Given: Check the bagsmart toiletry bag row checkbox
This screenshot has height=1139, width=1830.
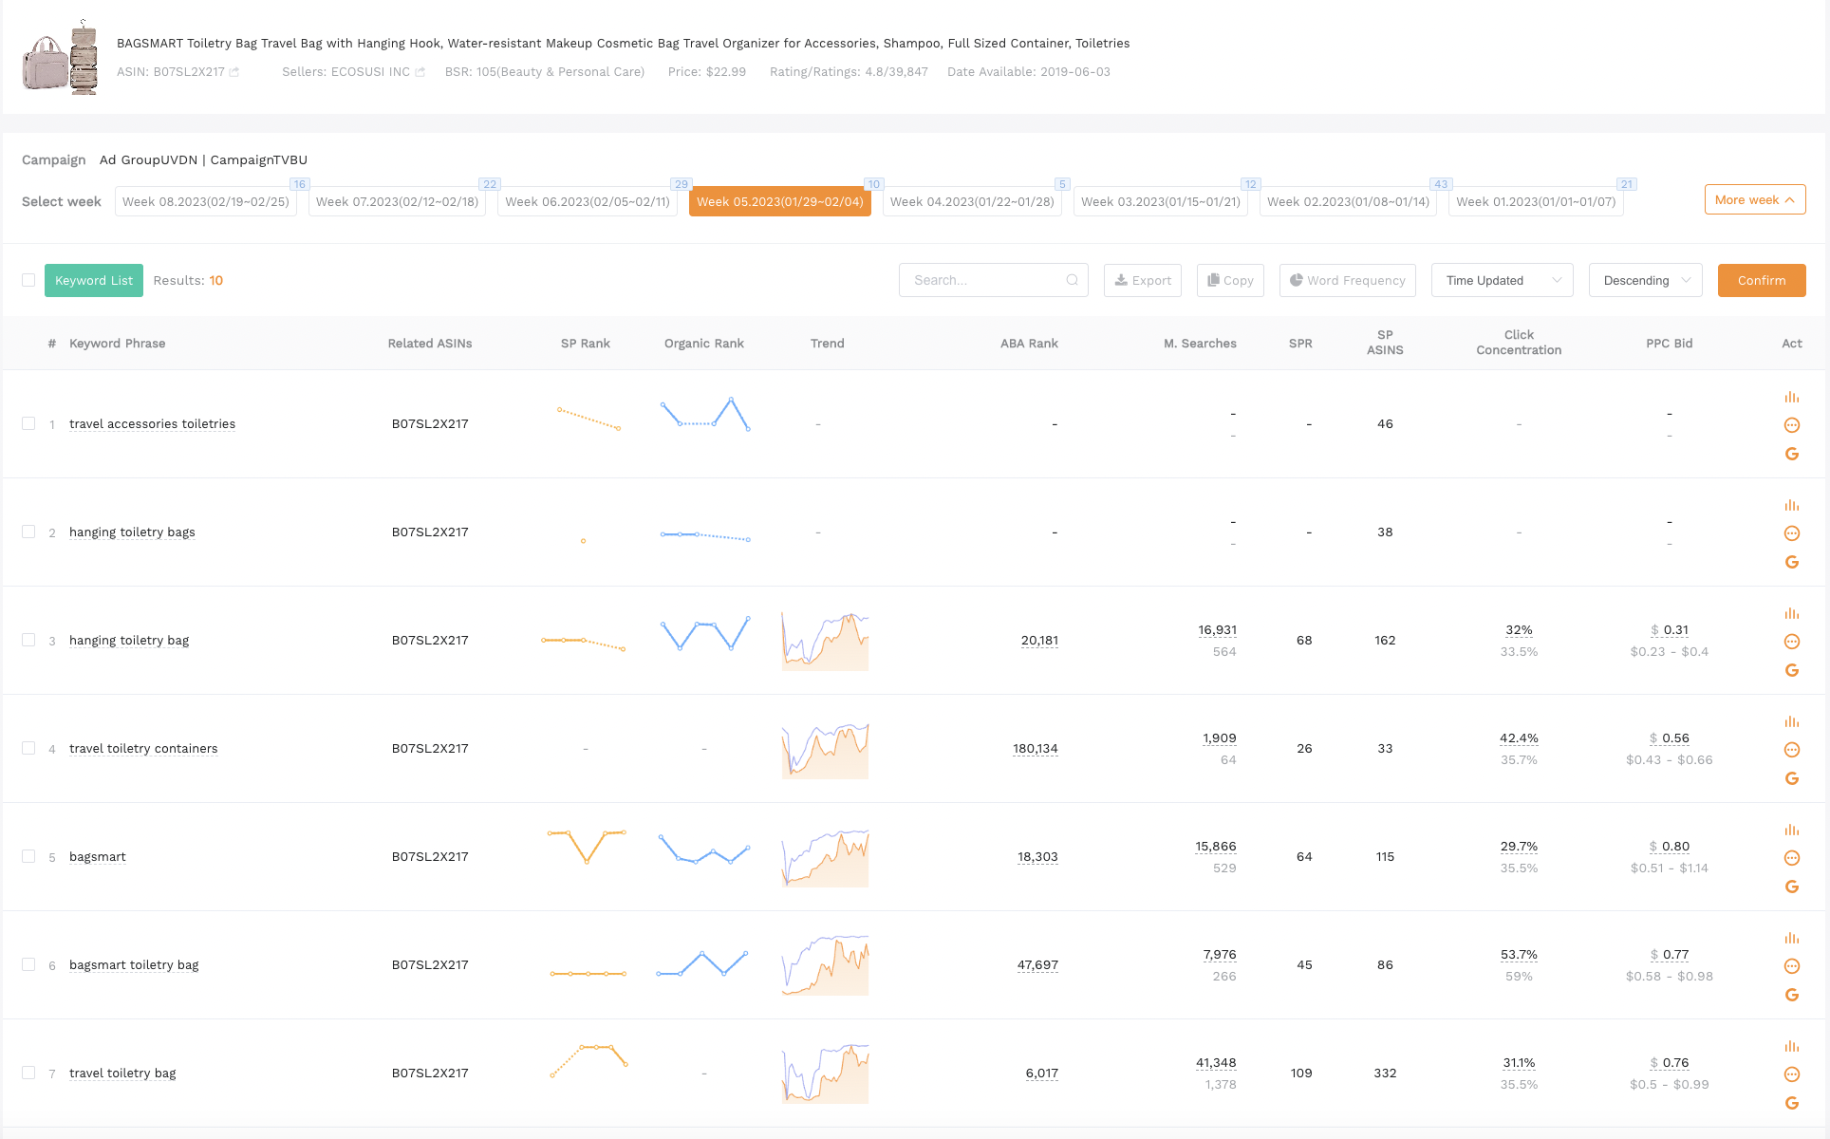Looking at the screenshot, I should [x=28, y=964].
